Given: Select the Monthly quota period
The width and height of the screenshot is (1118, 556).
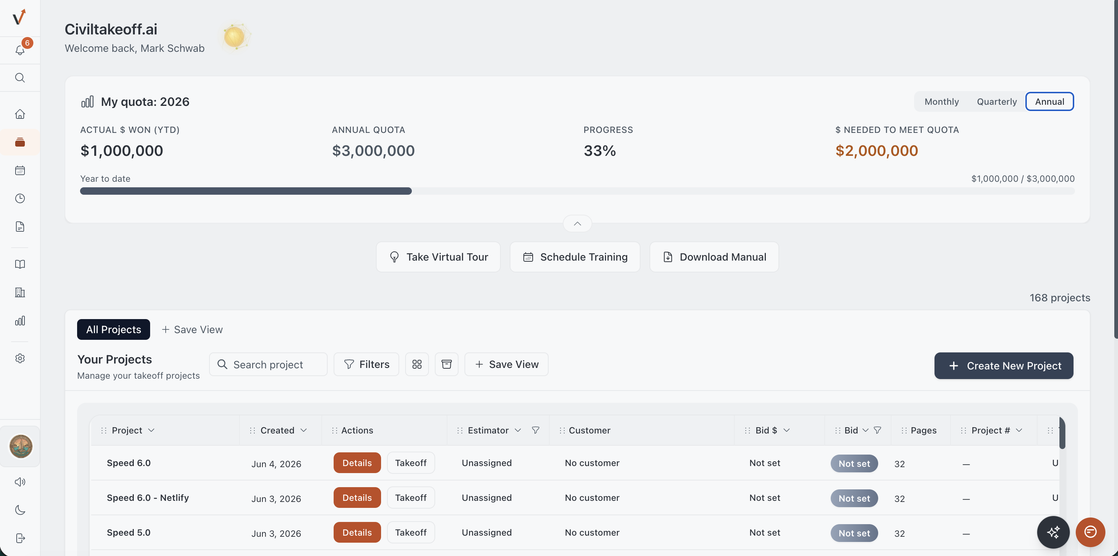Looking at the screenshot, I should [941, 101].
